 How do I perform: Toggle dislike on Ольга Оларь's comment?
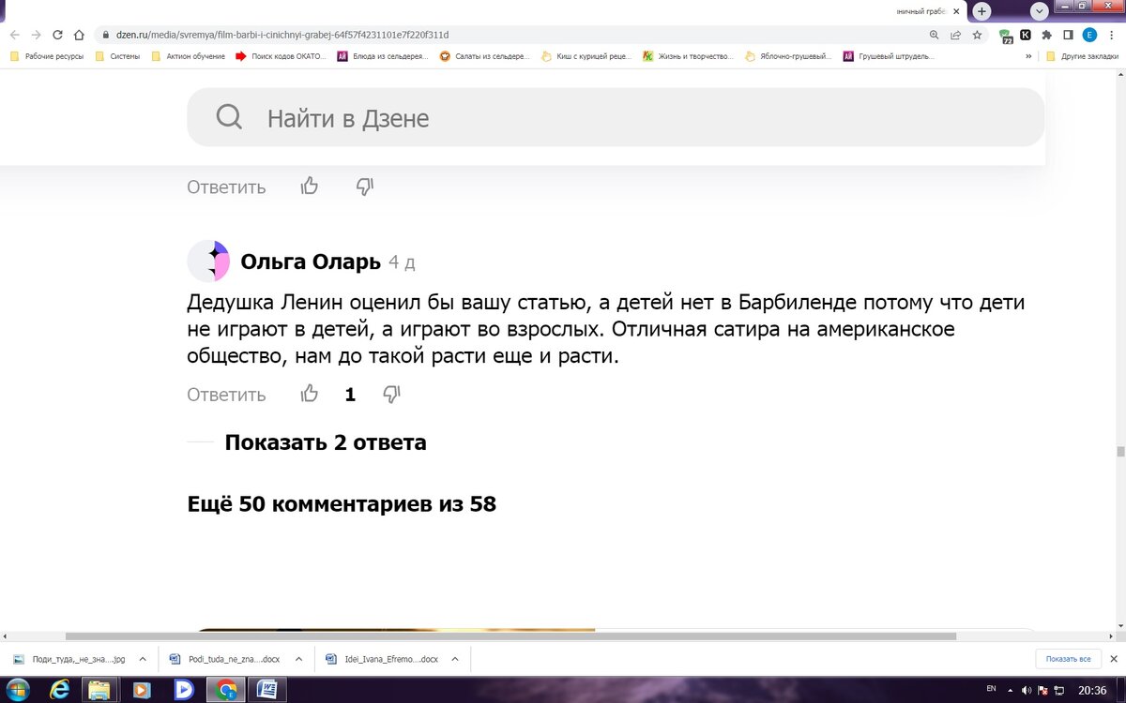click(x=391, y=394)
